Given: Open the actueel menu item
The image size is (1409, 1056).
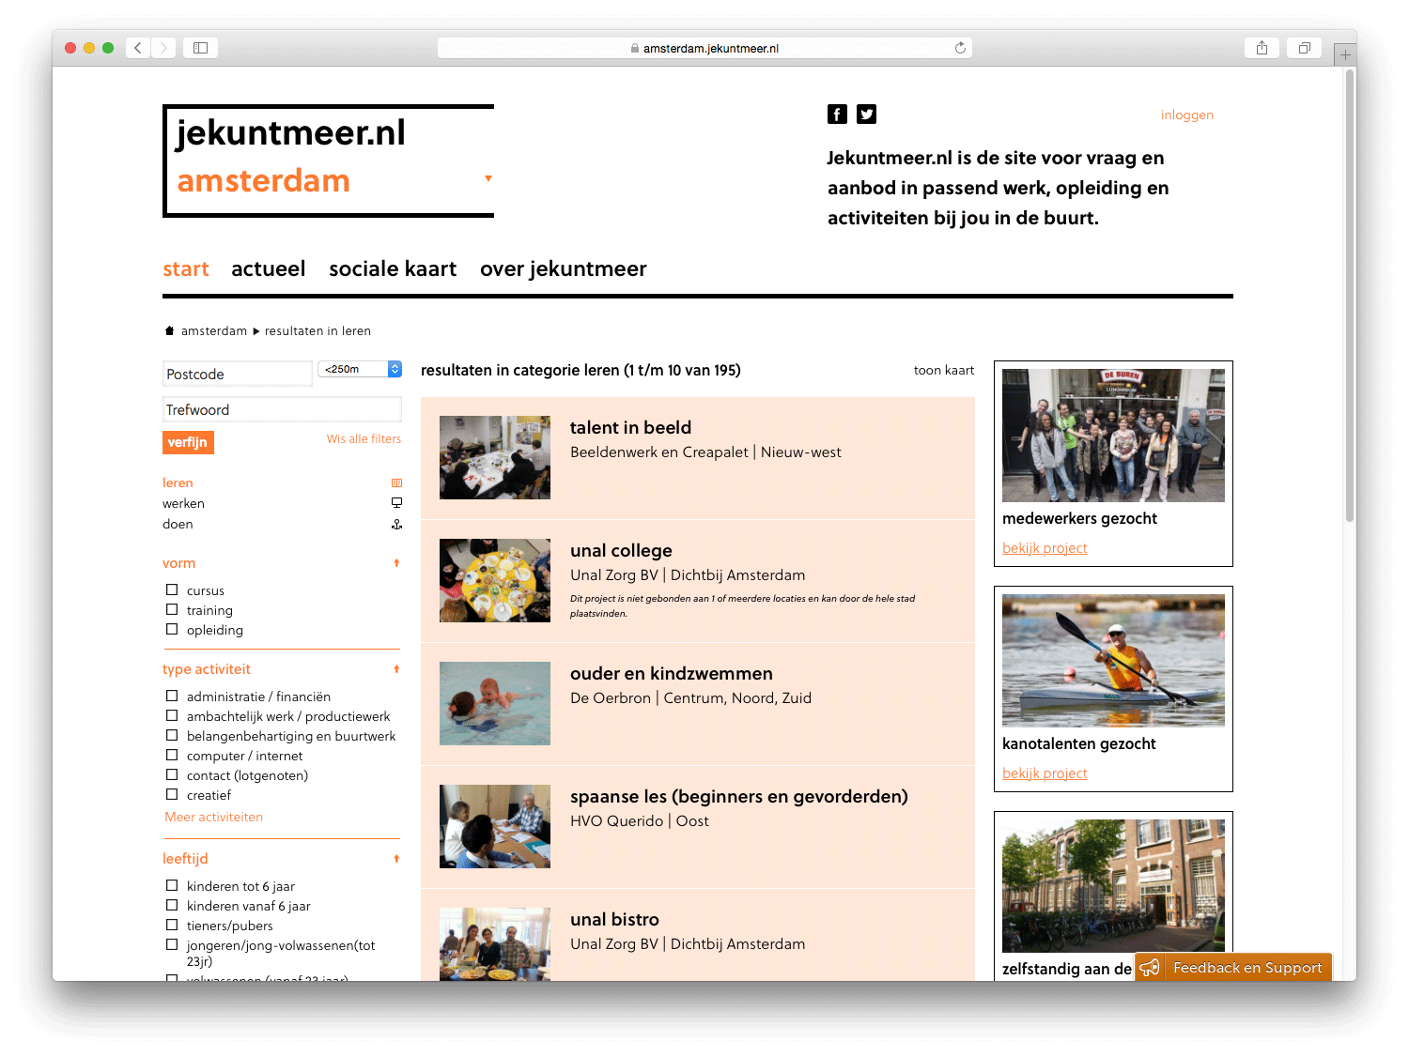Looking at the screenshot, I should click(x=269, y=269).
